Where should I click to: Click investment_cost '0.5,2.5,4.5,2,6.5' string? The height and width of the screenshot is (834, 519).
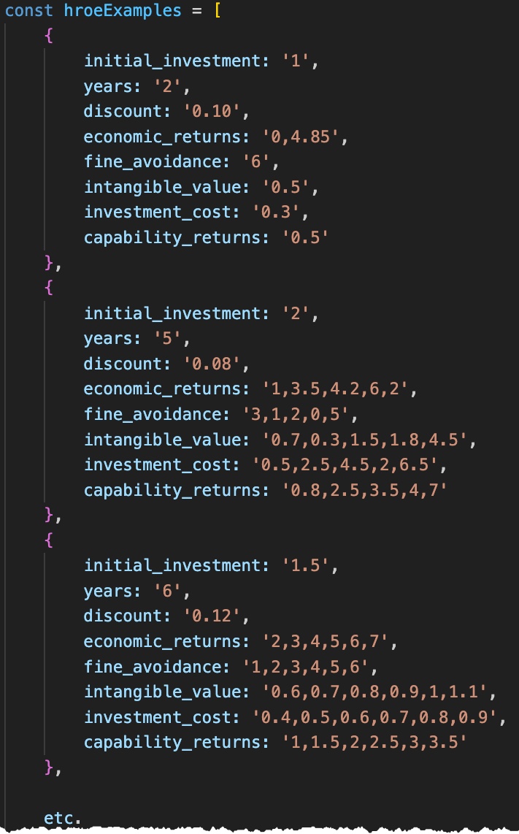tap(346, 465)
